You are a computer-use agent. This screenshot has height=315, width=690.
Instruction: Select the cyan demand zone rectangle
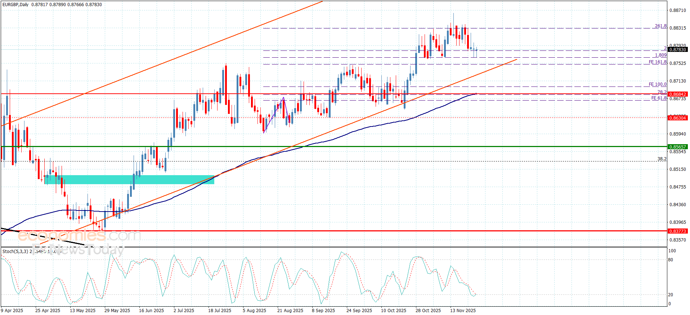tap(129, 179)
